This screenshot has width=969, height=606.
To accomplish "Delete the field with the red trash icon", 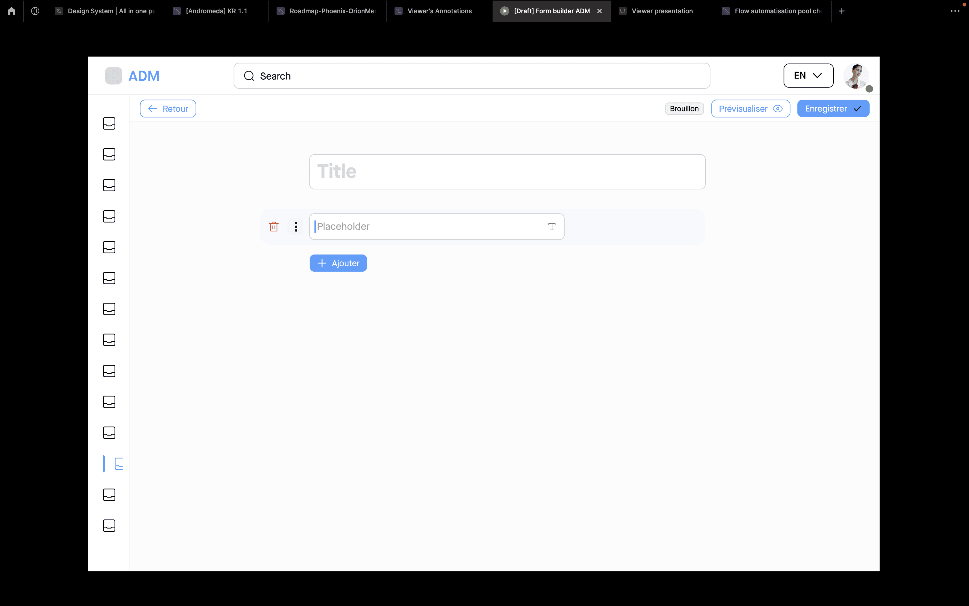I will click(x=273, y=227).
